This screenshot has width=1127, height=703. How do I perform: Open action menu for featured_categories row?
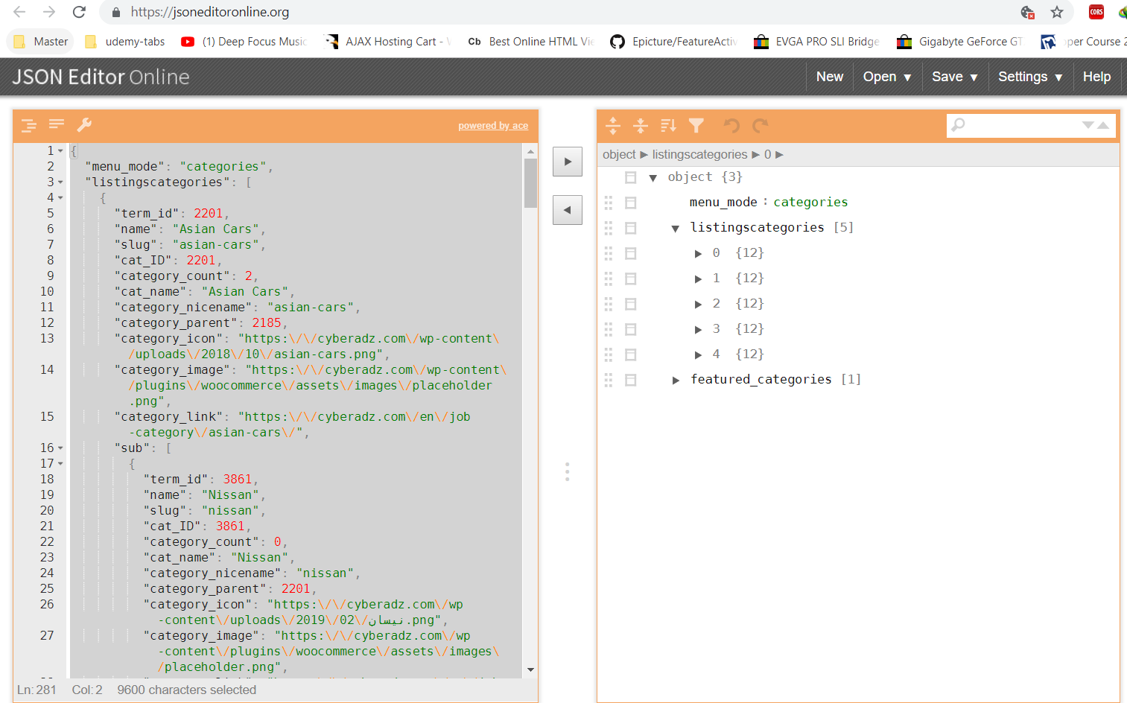(x=631, y=380)
